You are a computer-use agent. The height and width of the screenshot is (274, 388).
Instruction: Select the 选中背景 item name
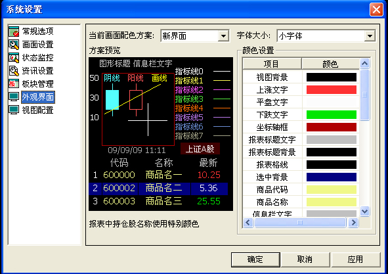(272, 177)
